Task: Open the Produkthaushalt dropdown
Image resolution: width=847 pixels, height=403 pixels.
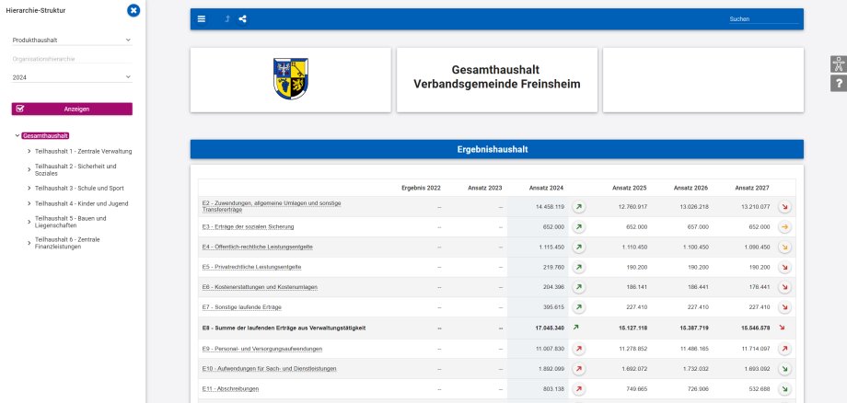Action: tap(72, 40)
